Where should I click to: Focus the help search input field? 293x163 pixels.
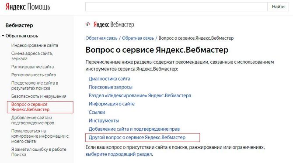pyautogui.click(x=176, y=7)
